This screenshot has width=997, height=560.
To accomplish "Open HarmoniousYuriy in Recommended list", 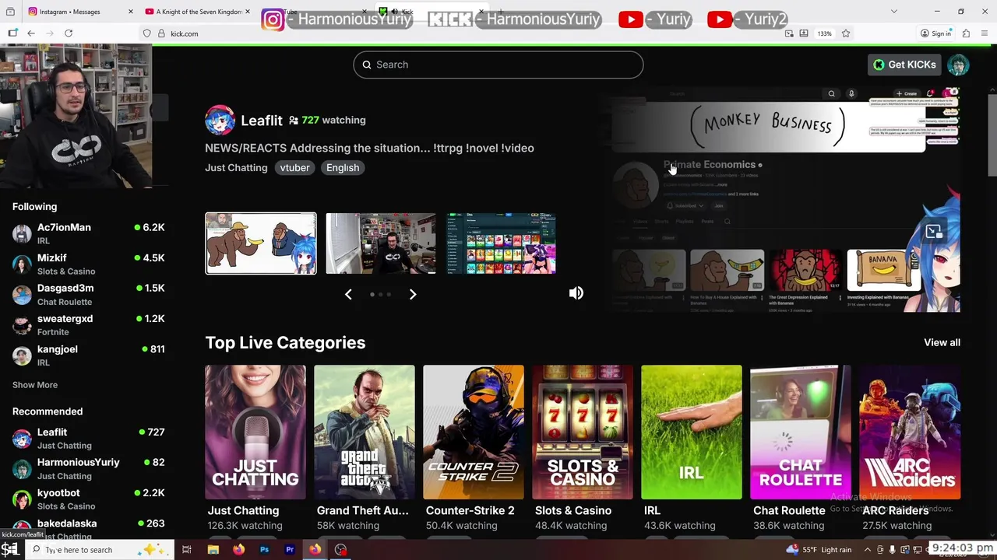I will coord(88,469).
